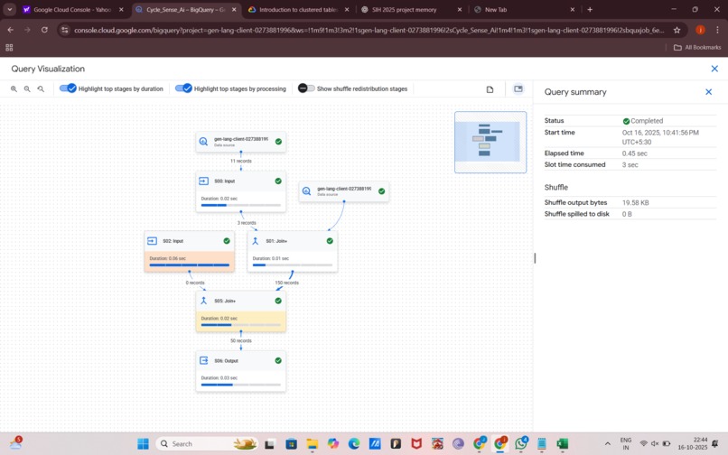This screenshot has width=728, height=455.
Task: Open the All Bookmarks folder
Action: tap(697, 47)
